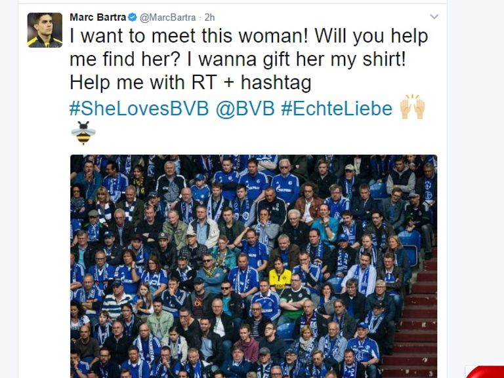This screenshot has width=504, height=378.
Task: Open the @BVB mention
Action: point(245,108)
